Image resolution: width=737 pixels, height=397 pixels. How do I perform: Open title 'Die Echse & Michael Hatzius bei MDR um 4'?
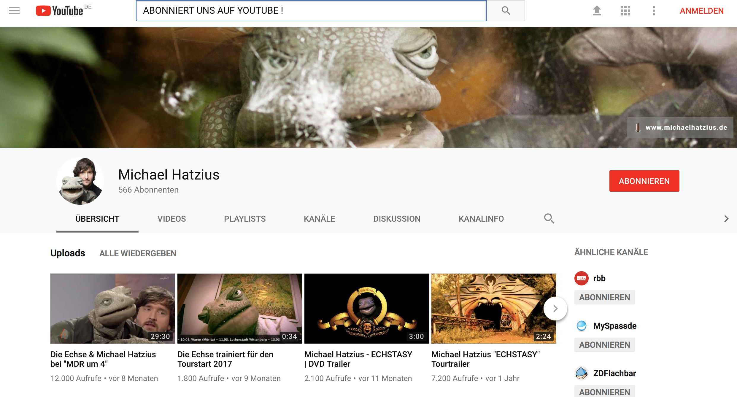coord(103,359)
